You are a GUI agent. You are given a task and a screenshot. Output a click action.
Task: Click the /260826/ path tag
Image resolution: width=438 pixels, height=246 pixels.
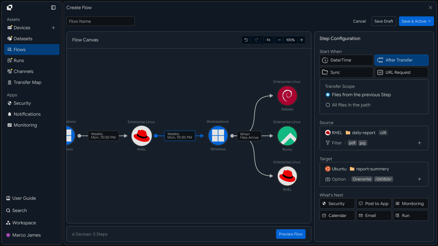coord(384,179)
